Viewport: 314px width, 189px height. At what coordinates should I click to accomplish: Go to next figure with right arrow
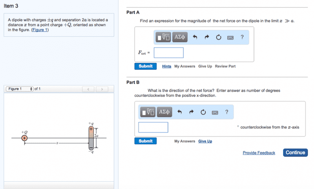pyautogui.click(x=102, y=89)
